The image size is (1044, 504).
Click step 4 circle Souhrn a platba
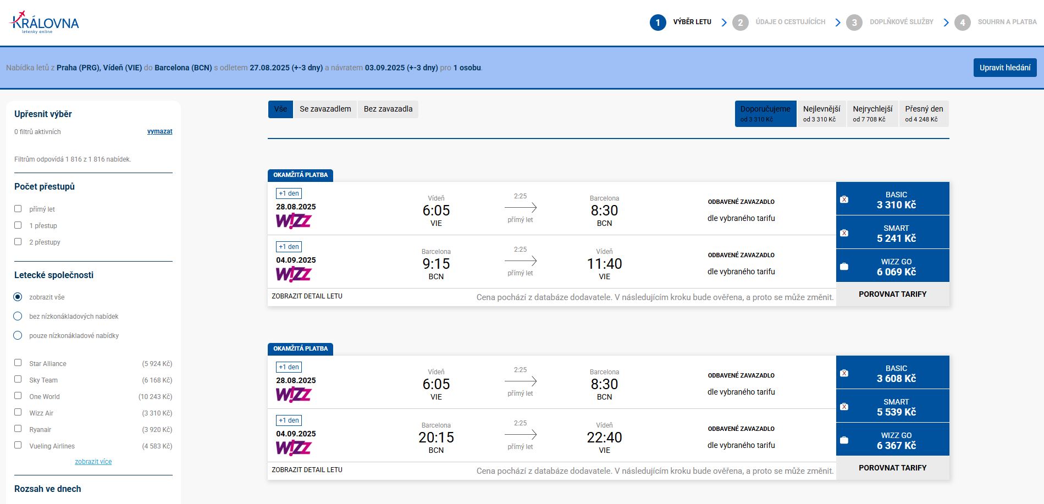click(962, 23)
